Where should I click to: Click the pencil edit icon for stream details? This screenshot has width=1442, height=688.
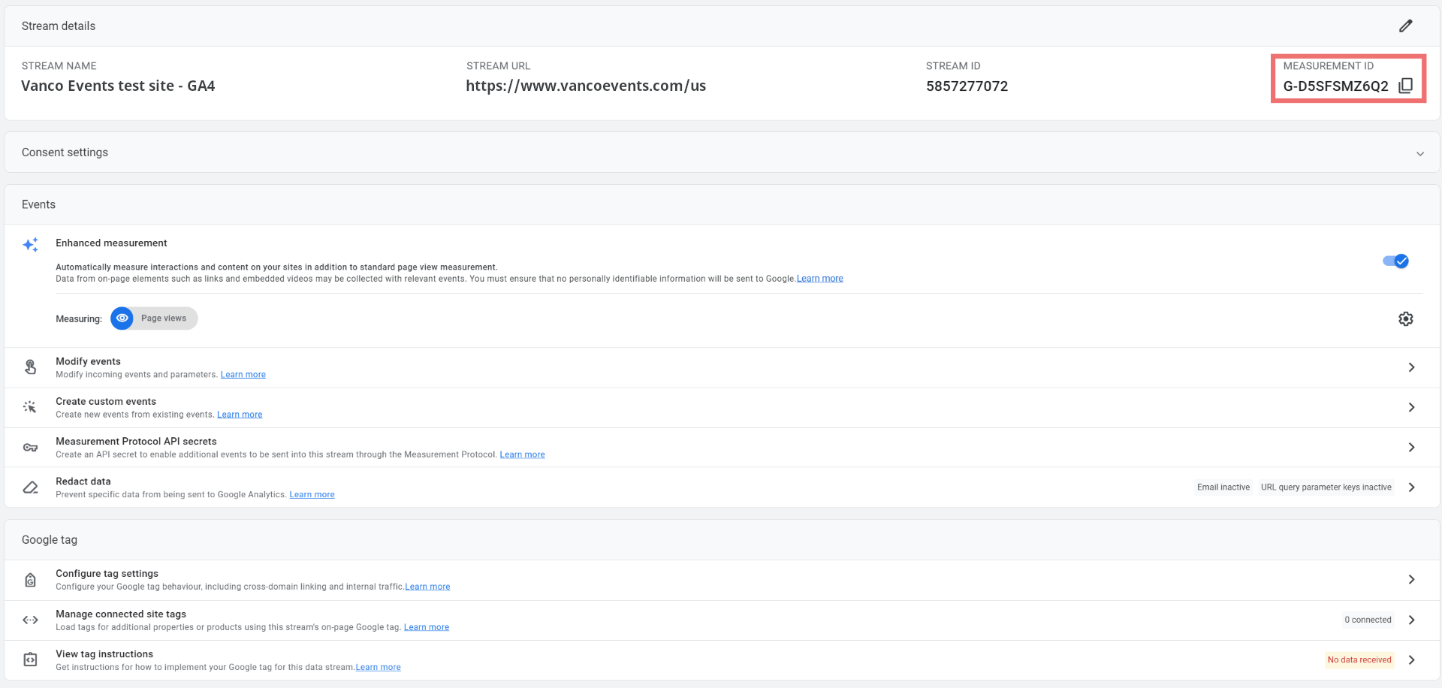coord(1405,26)
